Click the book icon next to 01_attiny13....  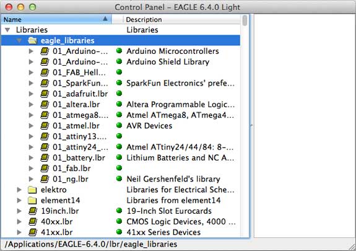click(45, 136)
